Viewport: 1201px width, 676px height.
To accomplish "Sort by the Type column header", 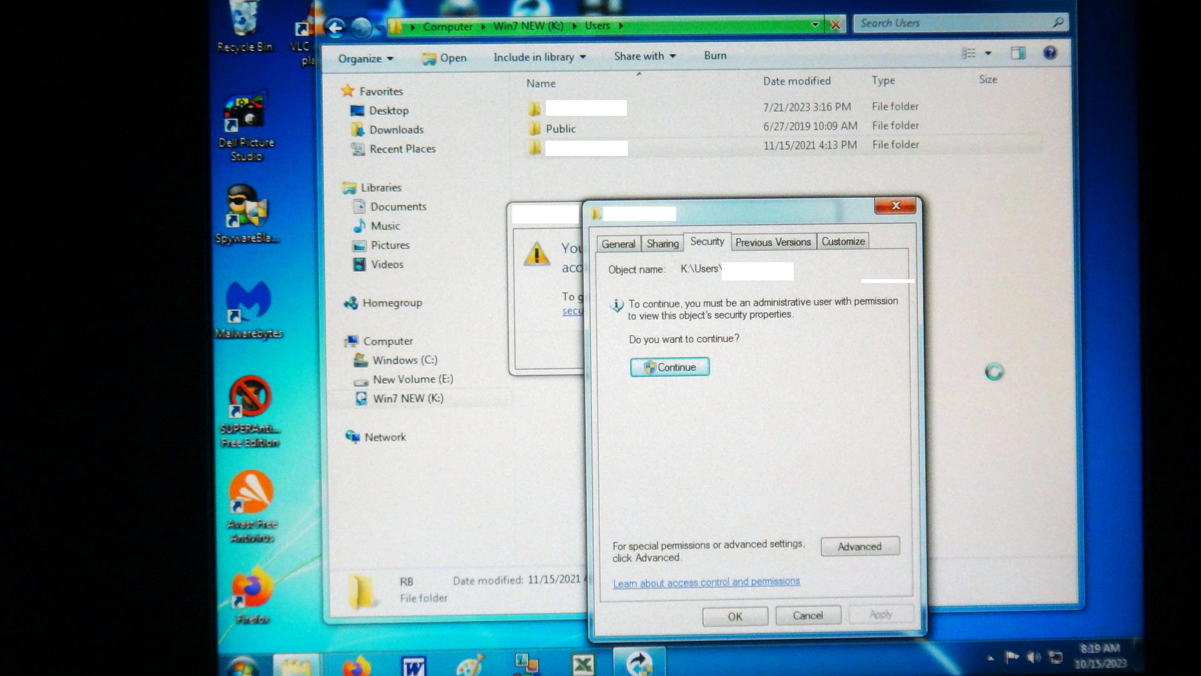I will click(883, 80).
